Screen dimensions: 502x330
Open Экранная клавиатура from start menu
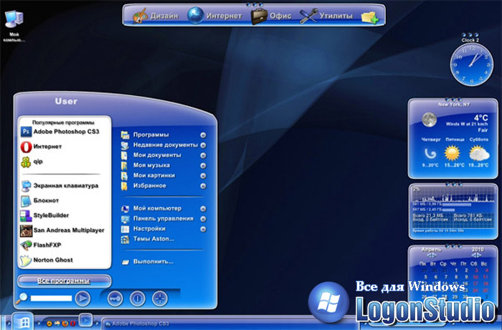(60, 186)
